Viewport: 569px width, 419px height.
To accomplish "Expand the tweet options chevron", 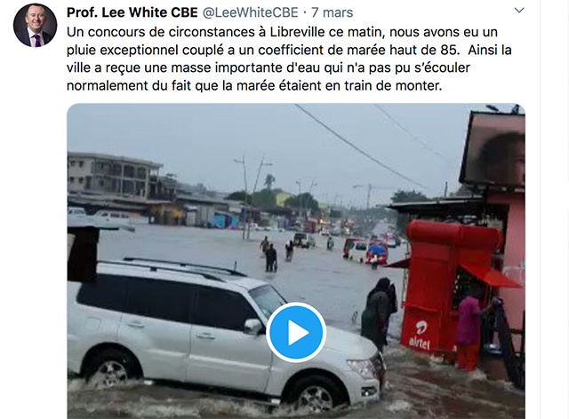I will pos(519,10).
